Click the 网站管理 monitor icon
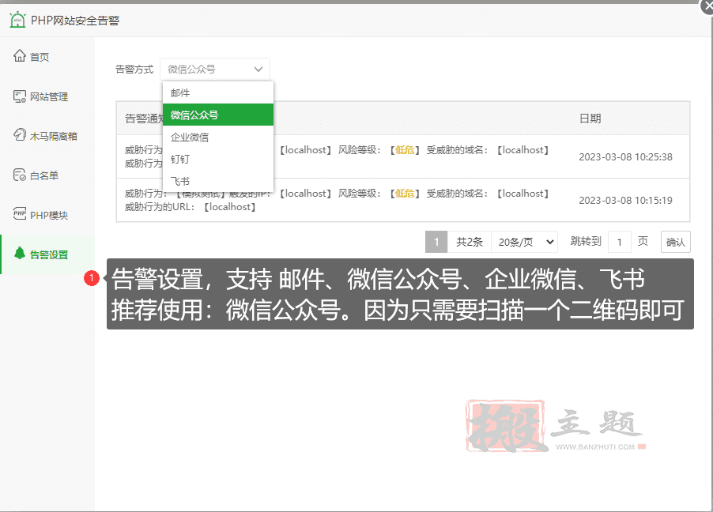 [20, 96]
